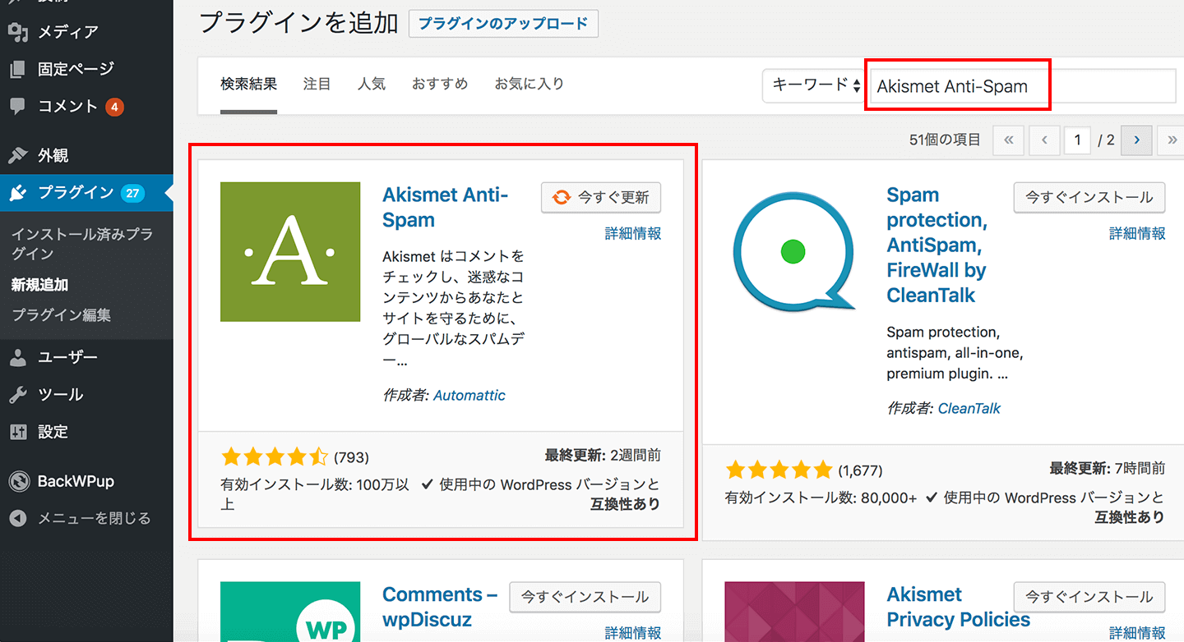Screen dimensions: 1184x642
Task: Click the plugin search input field
Action: tap(1023, 85)
